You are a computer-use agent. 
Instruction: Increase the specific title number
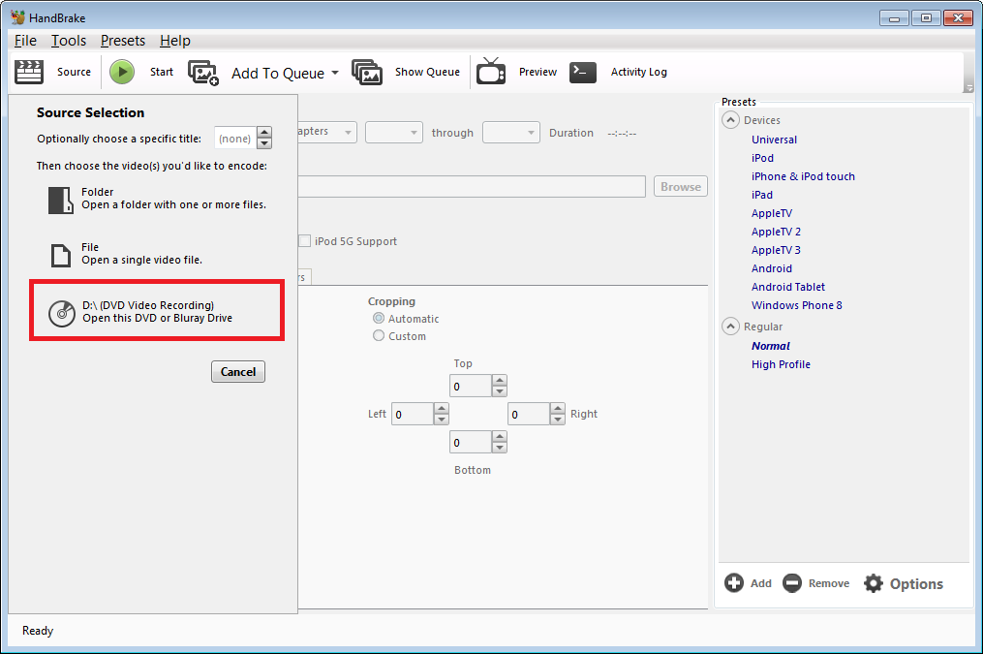point(264,133)
